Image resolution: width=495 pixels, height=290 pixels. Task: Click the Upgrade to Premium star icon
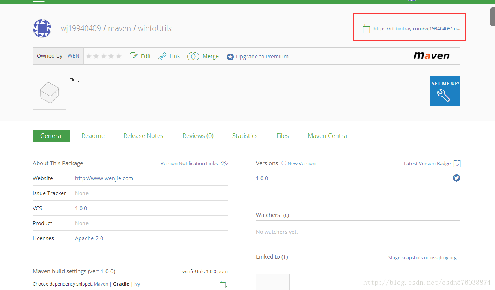click(x=230, y=57)
